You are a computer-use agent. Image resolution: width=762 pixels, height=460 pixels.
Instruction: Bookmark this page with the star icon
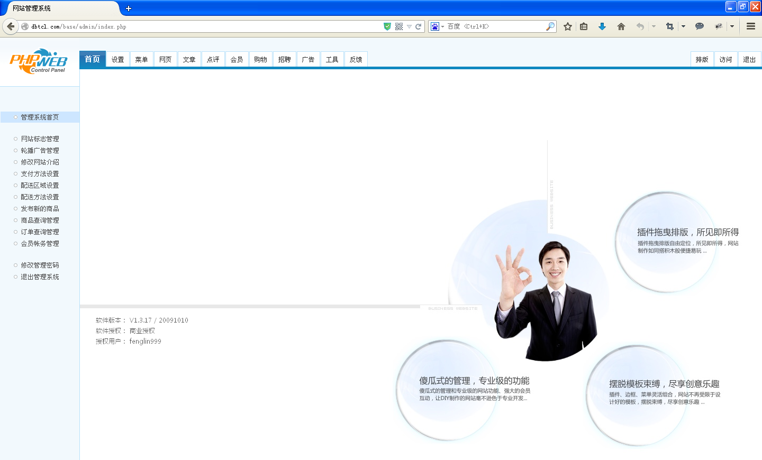click(568, 26)
